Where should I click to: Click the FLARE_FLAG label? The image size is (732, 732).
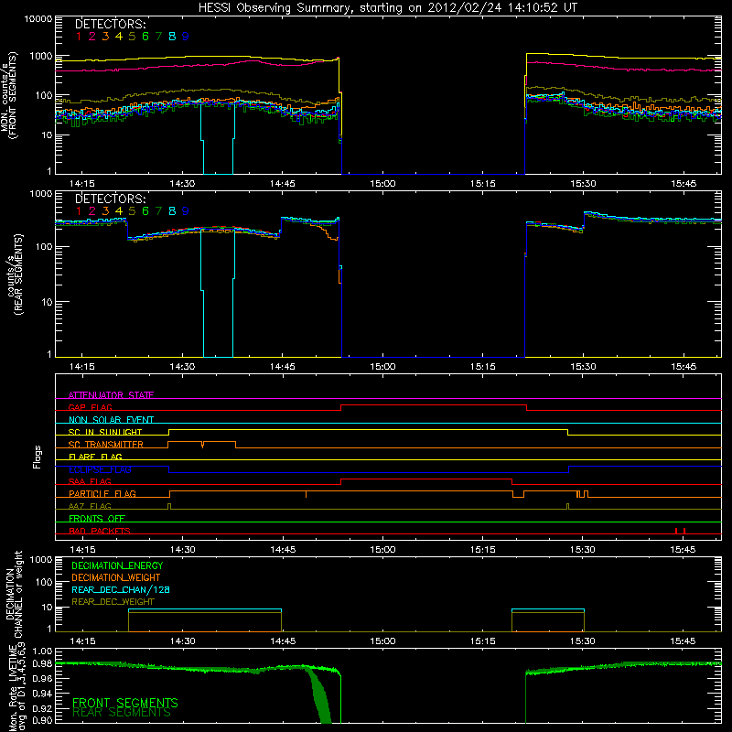coord(95,457)
